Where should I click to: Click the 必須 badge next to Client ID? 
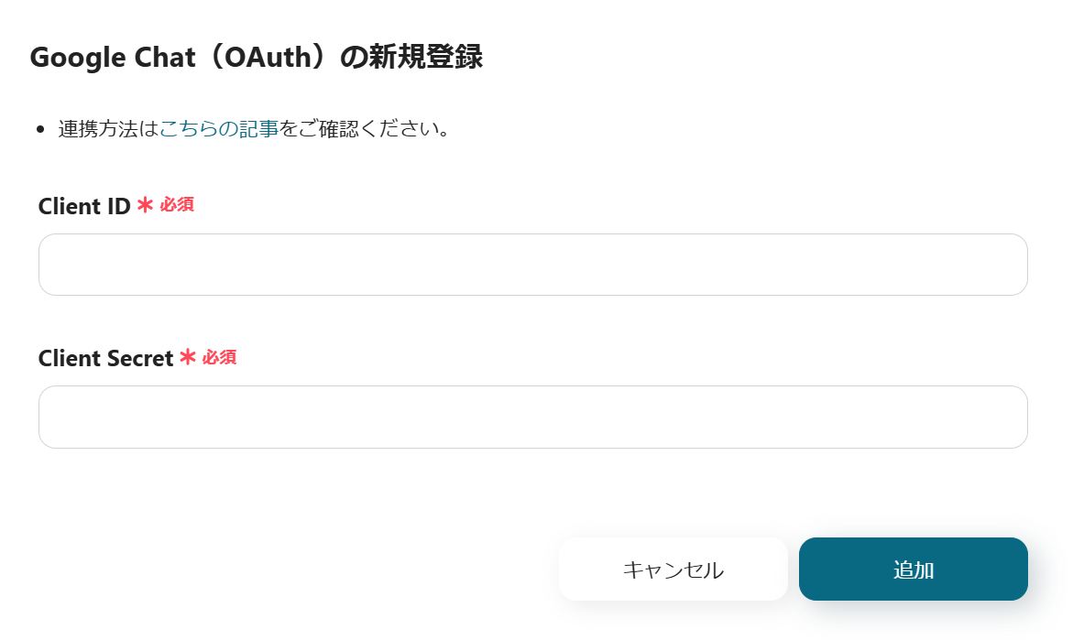pos(177,205)
